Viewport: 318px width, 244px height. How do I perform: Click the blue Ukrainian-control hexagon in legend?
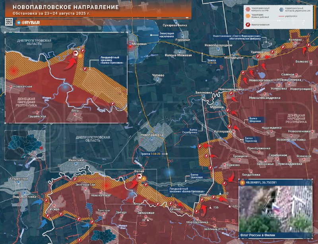(281, 8)
